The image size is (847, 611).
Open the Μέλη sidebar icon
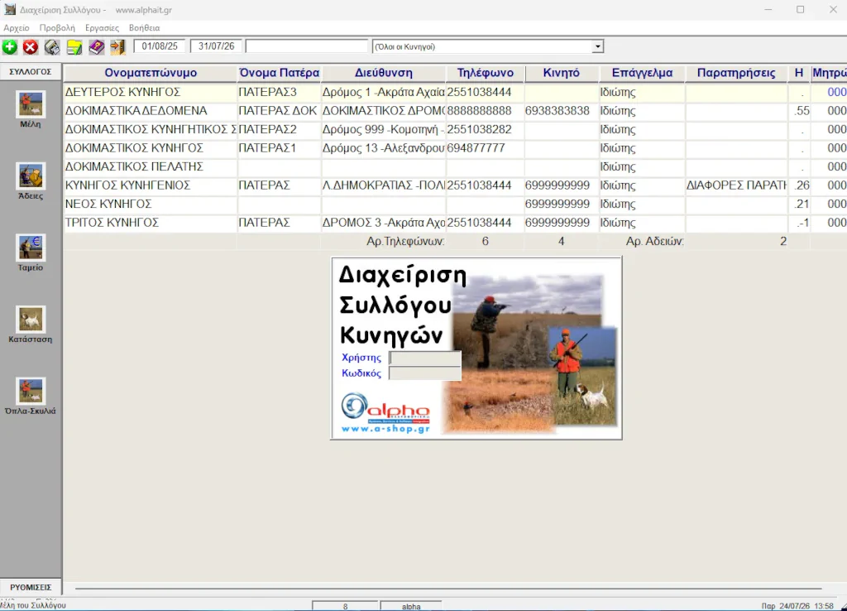31,104
